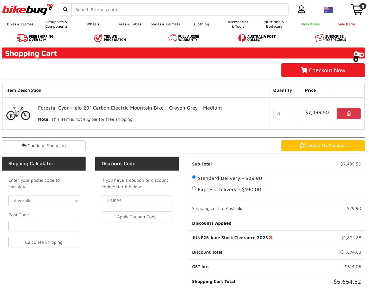Open Tyres & Tubes menu
The width and height of the screenshot is (369, 288).
pyautogui.click(x=129, y=24)
